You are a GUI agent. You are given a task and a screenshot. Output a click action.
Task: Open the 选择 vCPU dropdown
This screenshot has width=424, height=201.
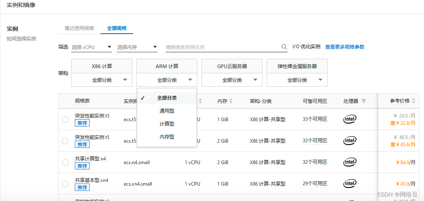(x=92, y=47)
